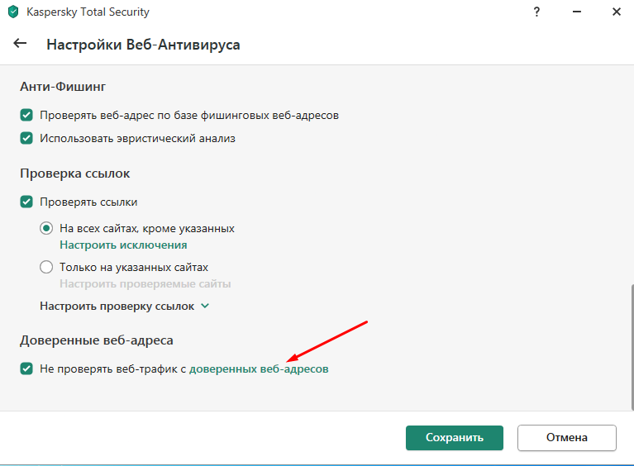Viewport: 634px width, 466px height.
Task: Toggle phishing web-address database check checkbox
Action: tap(26, 115)
